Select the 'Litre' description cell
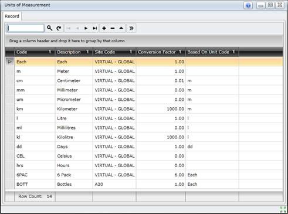Viewport: 288px width, 214px height. tap(74, 118)
